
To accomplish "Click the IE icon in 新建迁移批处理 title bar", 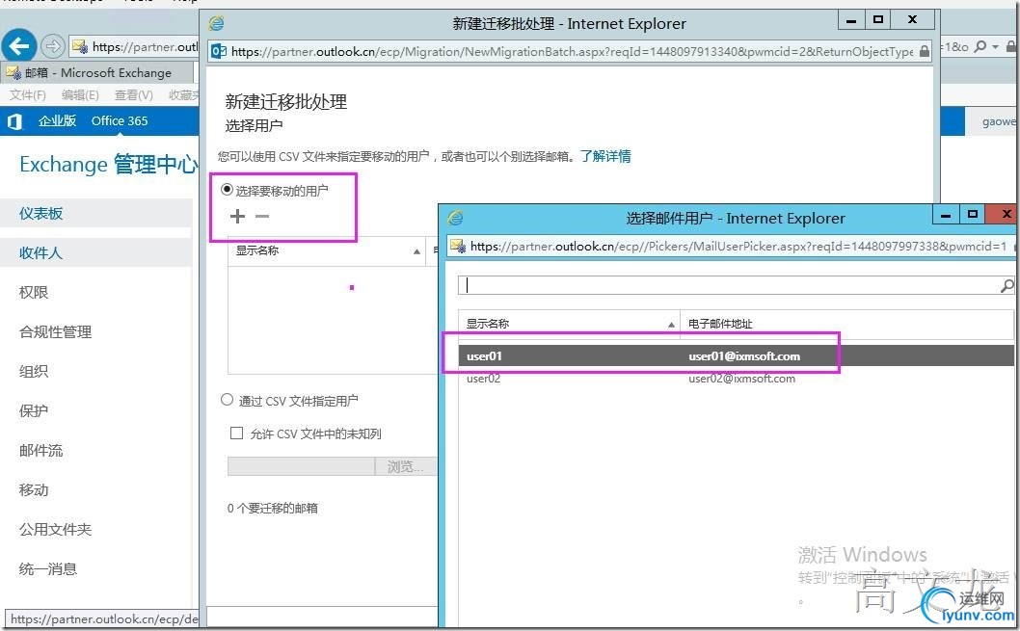I will [216, 23].
